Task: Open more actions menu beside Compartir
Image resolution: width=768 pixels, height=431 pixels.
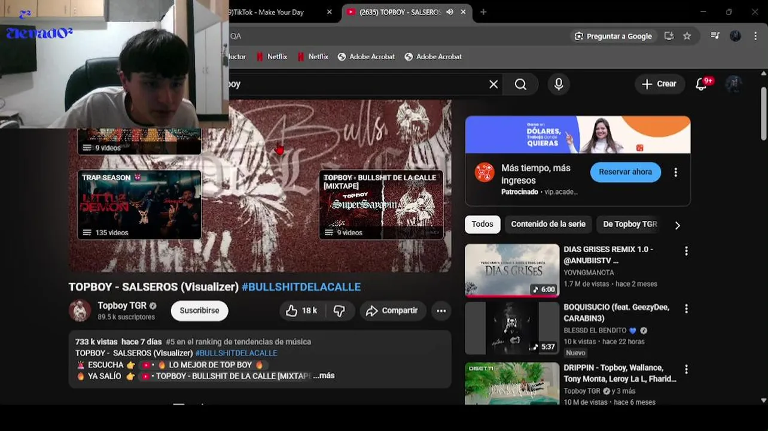Action: click(441, 311)
